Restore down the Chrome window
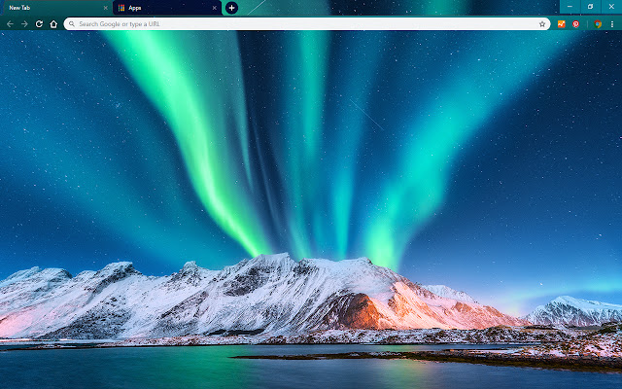Image resolution: width=622 pixels, height=389 pixels. 590,7
